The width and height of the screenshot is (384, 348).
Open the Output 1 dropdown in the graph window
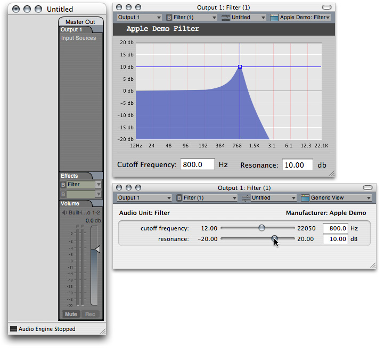(139, 18)
